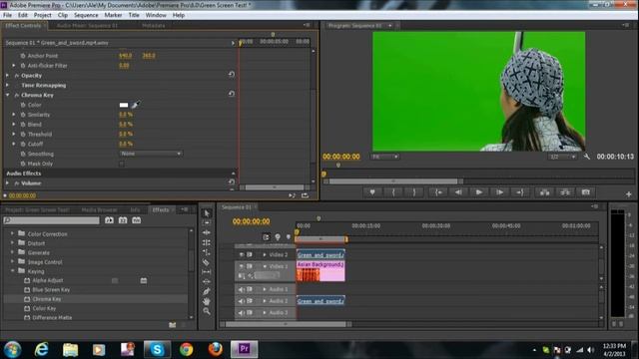Select Asian Background clip on Video 1

click(320, 271)
